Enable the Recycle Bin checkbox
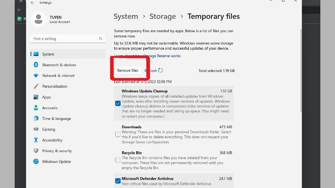The width and height of the screenshot is (335, 188). point(118,160)
